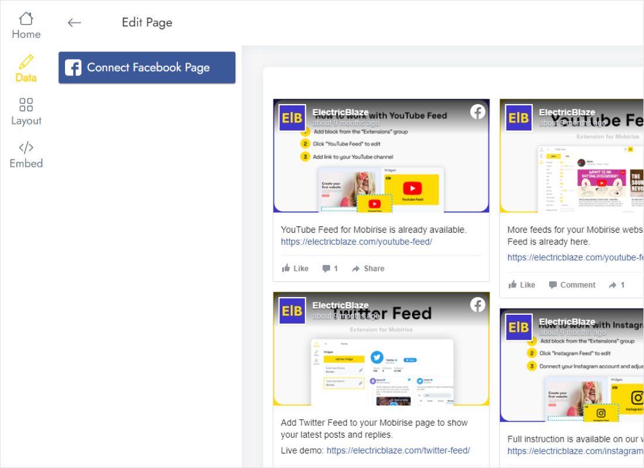Click ElB avatar on Twitter Feed post
The image size is (644, 468).
point(292,311)
